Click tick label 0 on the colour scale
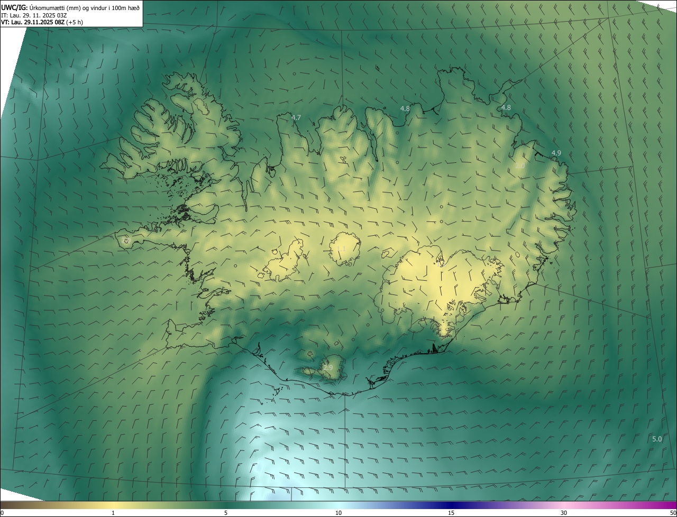 (x=2, y=513)
